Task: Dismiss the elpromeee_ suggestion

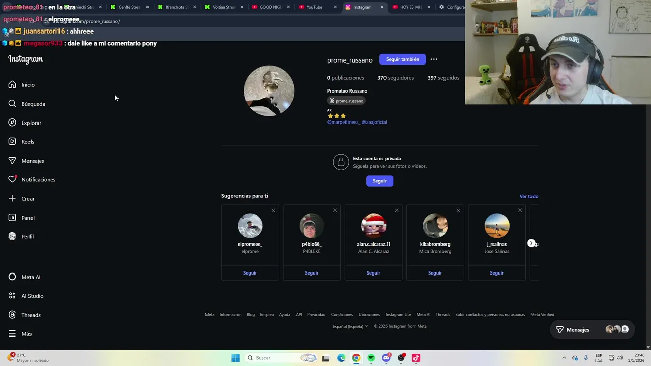Action: (x=273, y=210)
